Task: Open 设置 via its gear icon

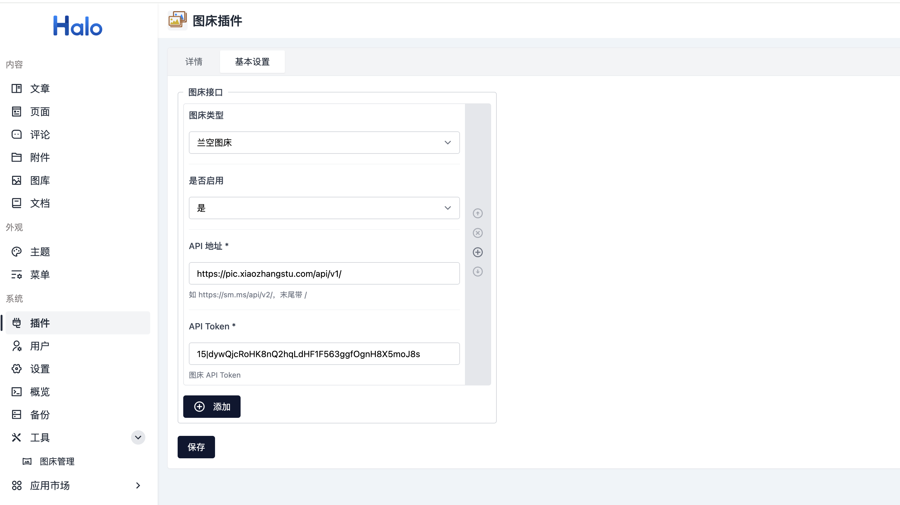Action: pyautogui.click(x=17, y=369)
